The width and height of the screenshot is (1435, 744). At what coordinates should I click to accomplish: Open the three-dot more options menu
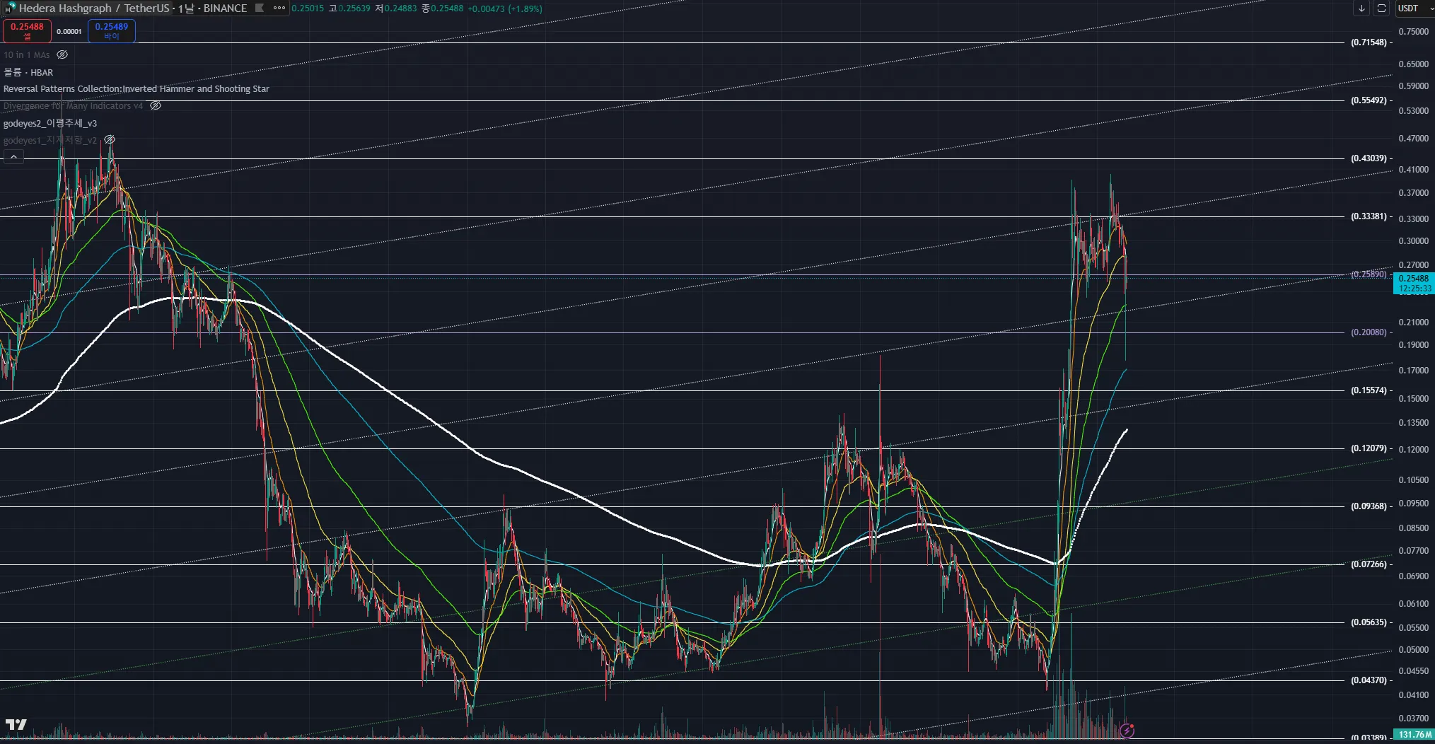[279, 8]
